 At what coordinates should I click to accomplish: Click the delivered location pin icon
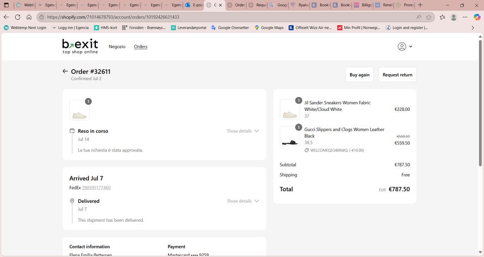click(x=72, y=201)
